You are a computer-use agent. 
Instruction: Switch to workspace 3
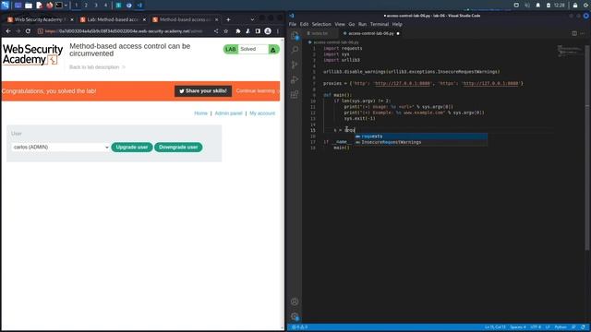pos(96,6)
